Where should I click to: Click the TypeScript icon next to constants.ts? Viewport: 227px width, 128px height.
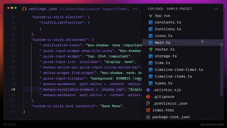(x=150, y=22)
